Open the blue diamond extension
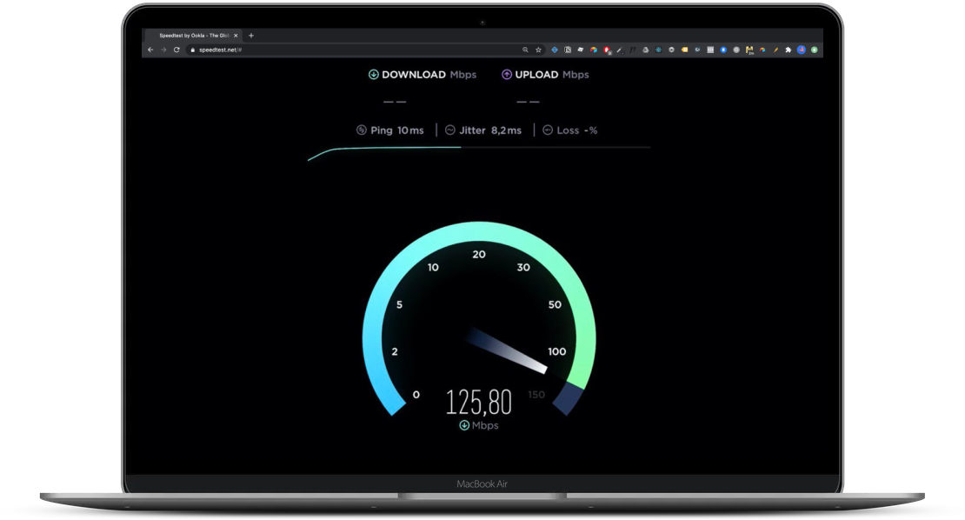The height and width of the screenshot is (520, 965). click(x=555, y=50)
